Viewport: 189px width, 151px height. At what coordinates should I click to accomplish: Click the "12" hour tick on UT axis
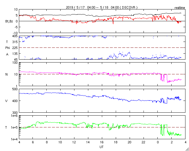point(74,142)
